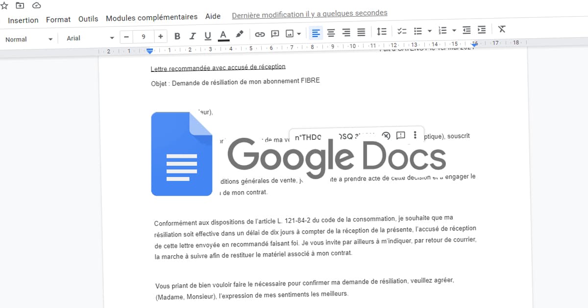Open the three-dot menu in popup
Image resolution: width=588 pixels, height=308 pixels.
coord(415,135)
